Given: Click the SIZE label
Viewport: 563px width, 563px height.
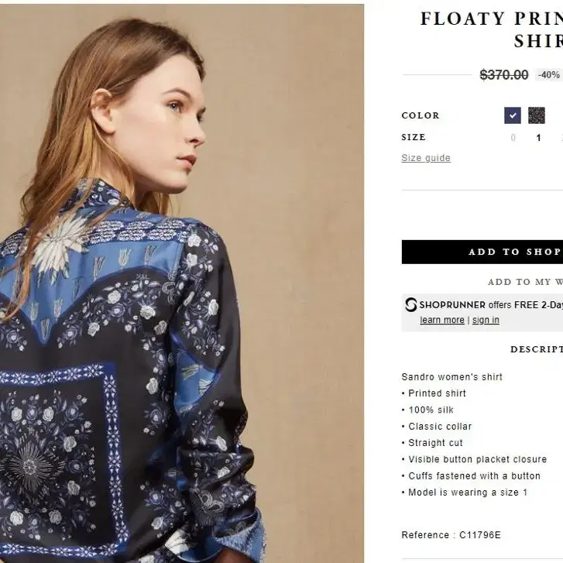Looking at the screenshot, I should (x=414, y=137).
